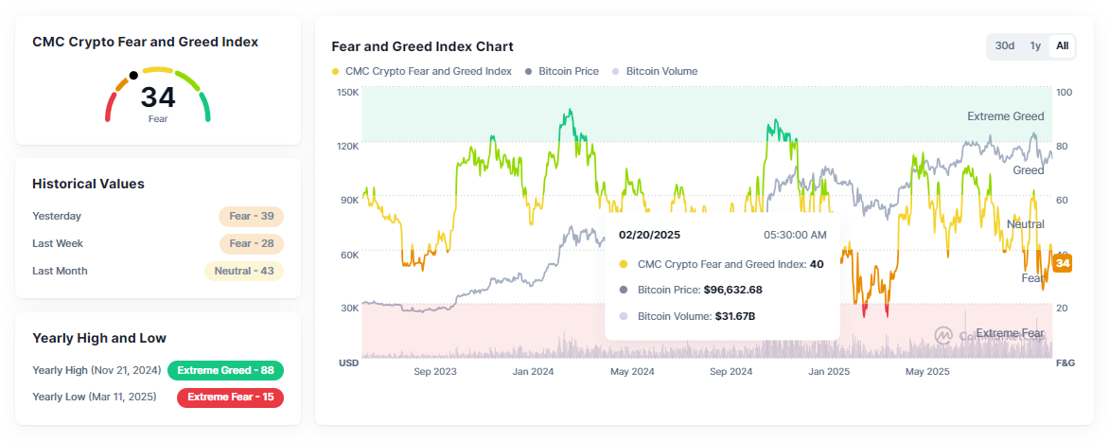Toggle Bitcoin Volume series in legend
The image size is (1109, 442).
pos(661,71)
